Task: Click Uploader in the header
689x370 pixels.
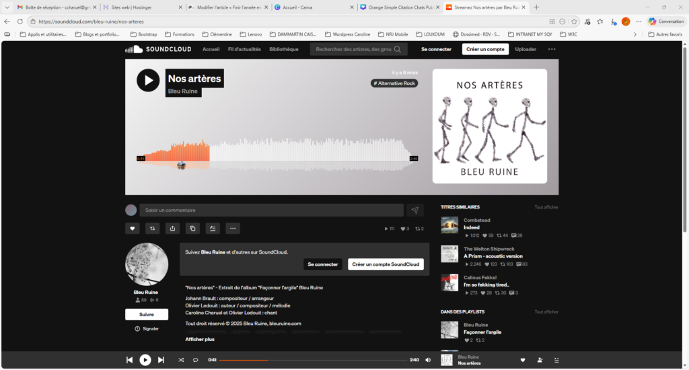Action: point(525,49)
